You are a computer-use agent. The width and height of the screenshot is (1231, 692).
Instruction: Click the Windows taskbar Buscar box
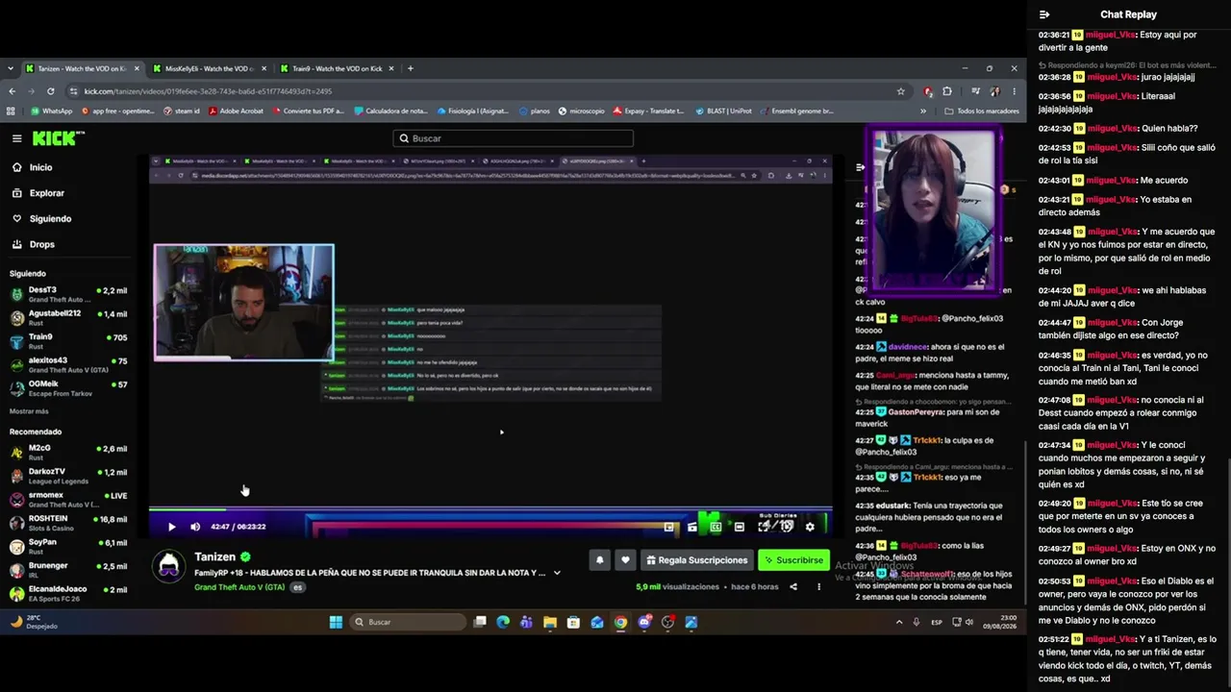pyautogui.click(x=408, y=622)
